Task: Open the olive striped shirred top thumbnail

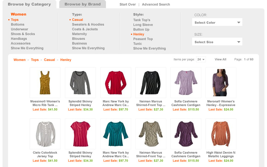Action: coord(151,134)
